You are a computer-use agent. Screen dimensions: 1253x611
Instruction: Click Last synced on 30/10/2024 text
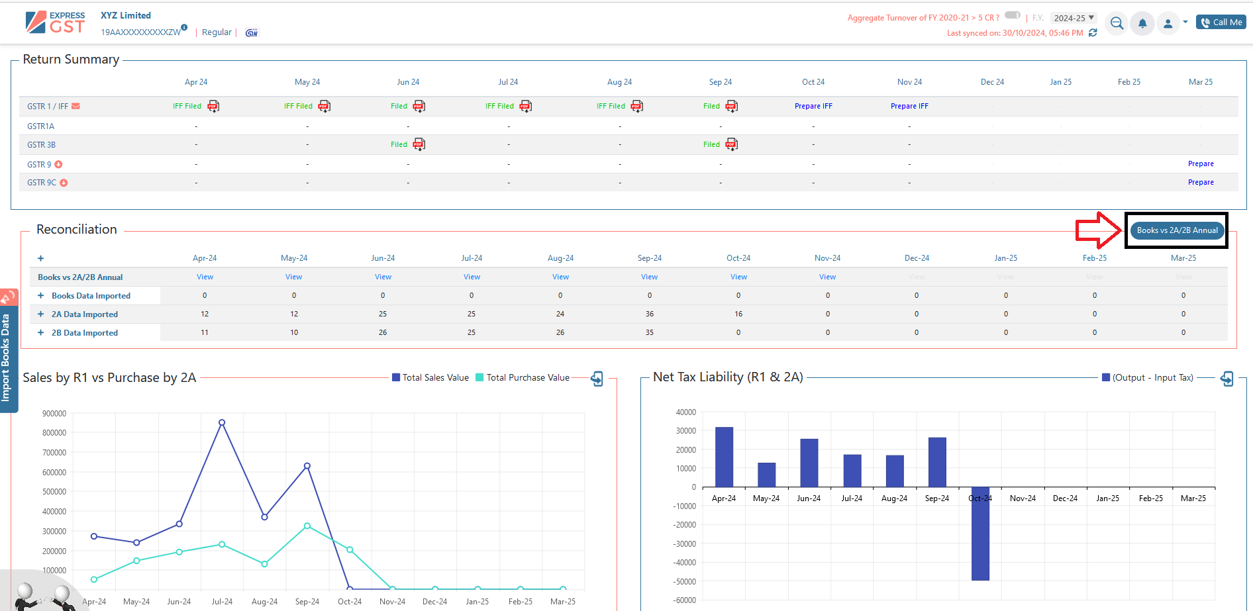1015,33
